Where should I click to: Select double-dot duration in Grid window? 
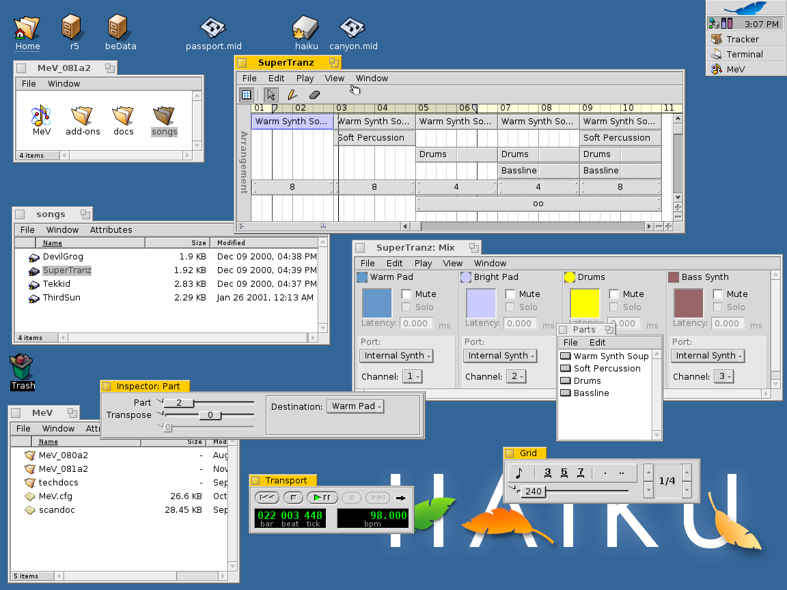point(622,473)
